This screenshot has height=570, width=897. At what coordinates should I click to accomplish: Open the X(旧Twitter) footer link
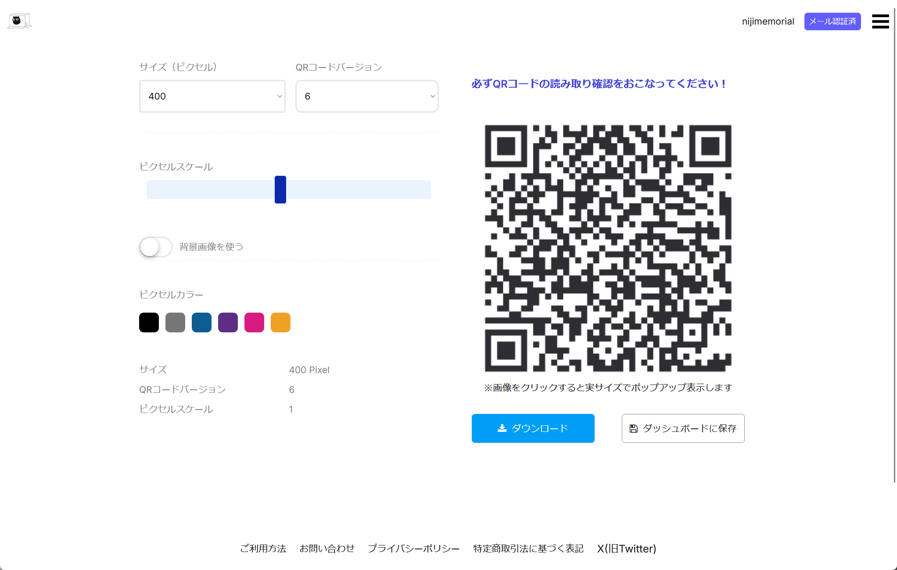627,549
